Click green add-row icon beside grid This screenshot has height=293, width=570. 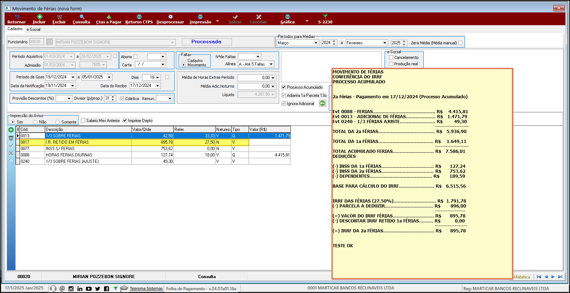point(11,130)
